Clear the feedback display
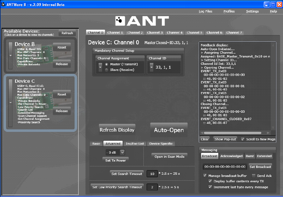The image size is (283, 197). (x=205, y=139)
